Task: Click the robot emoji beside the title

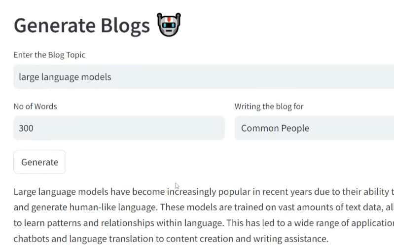Action: pos(169,25)
